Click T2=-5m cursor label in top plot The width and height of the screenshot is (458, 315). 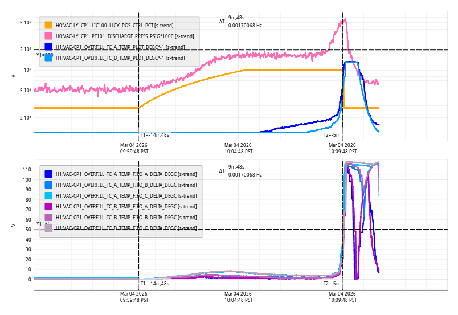click(x=332, y=135)
